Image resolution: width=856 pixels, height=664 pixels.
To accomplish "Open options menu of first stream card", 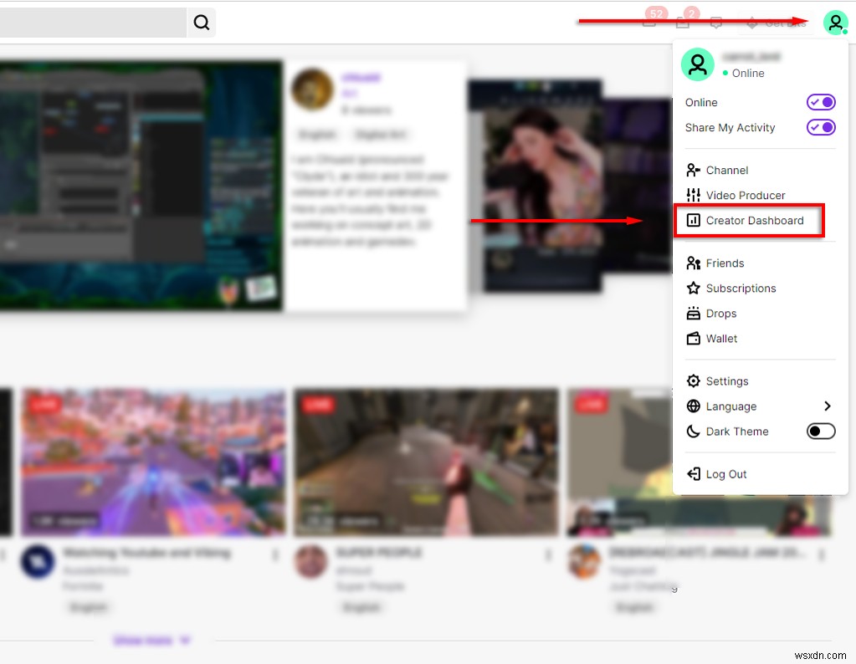I will 275,555.
